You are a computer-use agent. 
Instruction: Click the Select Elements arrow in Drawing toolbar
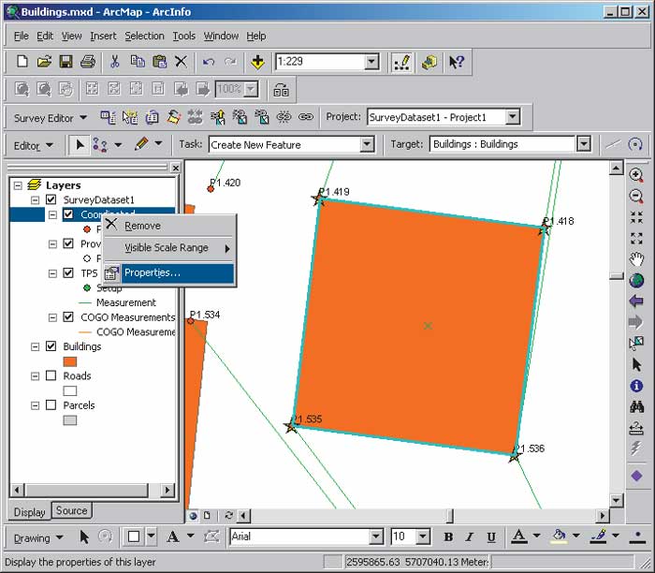click(84, 537)
